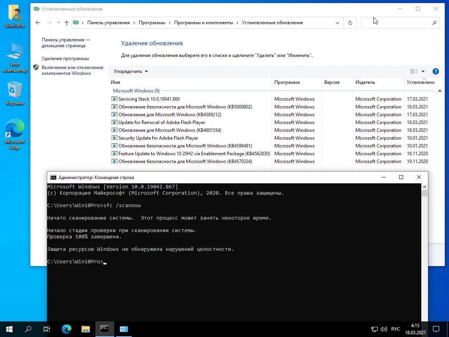This screenshot has width=449, height=337.
Task: Go up one level with up arrow
Action: point(66,23)
